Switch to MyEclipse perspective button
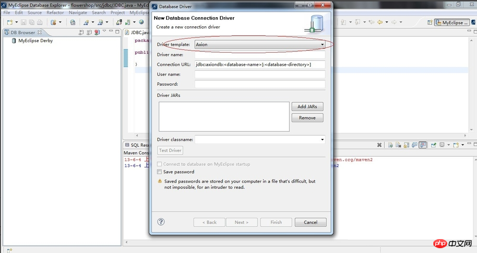 click(452, 23)
